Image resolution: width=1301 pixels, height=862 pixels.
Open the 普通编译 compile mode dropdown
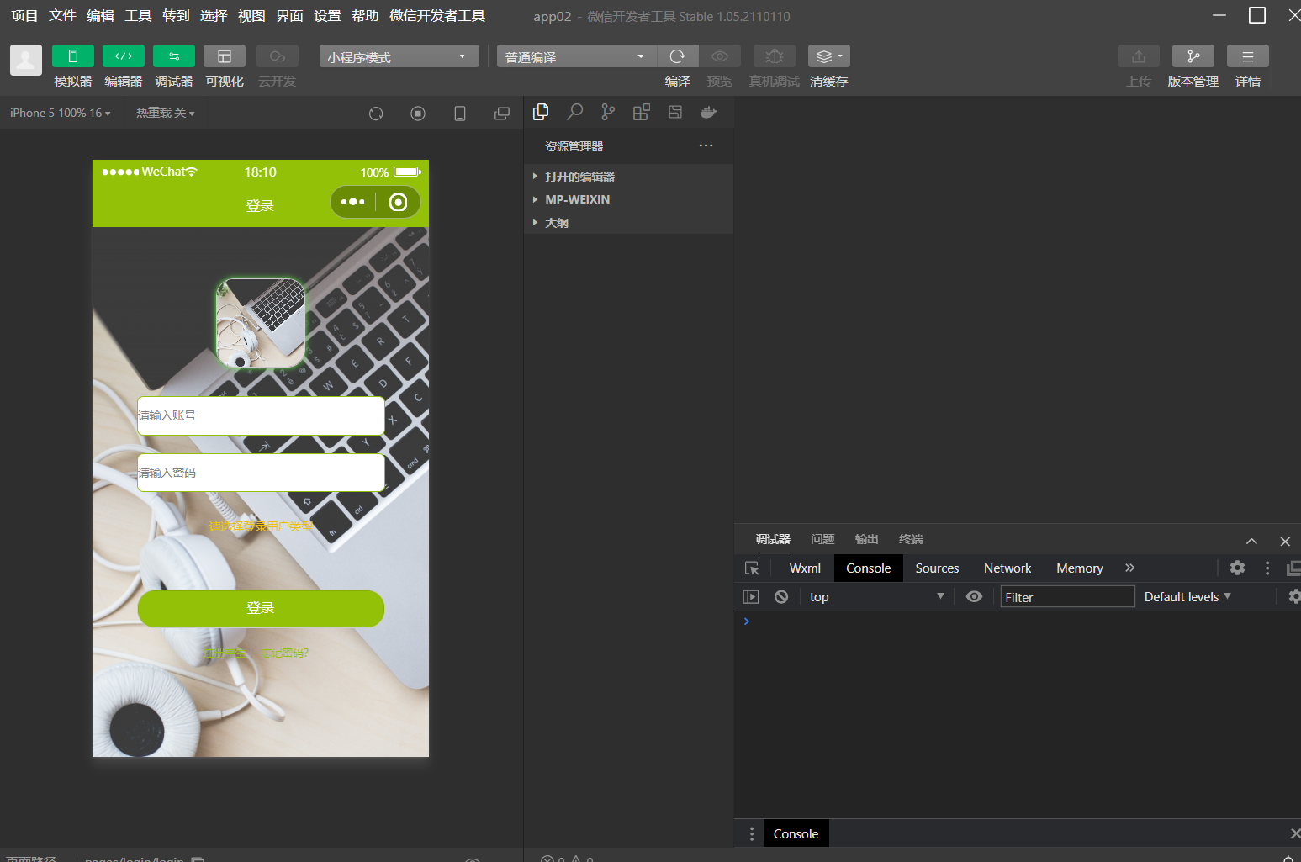coord(576,56)
